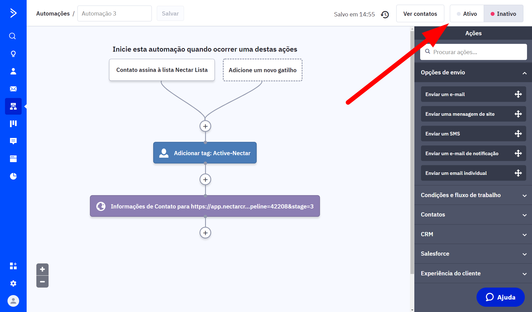Open Site window icon in sidebar
Screen dimensions: 532x312
13,158
